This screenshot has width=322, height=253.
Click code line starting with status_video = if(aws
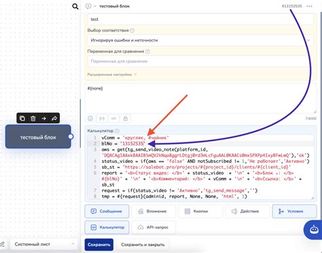(x=205, y=161)
